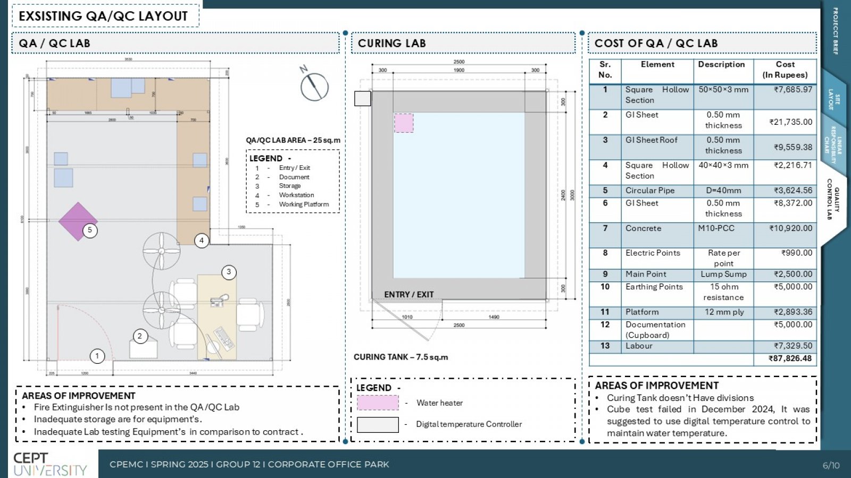
Task: Select the lower ceiling fan symbol
Action: click(162, 310)
